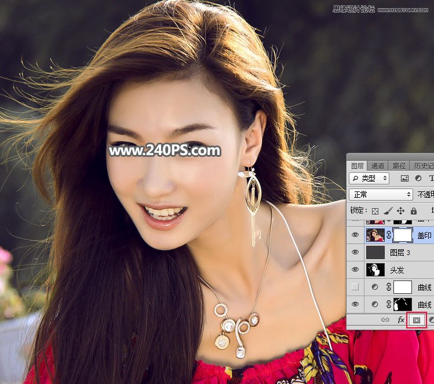
Task: Select white mask of hidden 曲线 layer
Action: tap(403, 287)
